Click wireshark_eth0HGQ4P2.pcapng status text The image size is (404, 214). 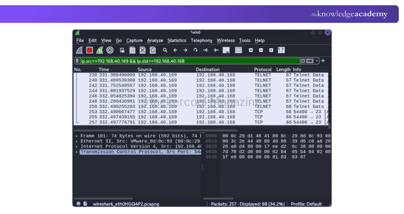click(x=126, y=204)
